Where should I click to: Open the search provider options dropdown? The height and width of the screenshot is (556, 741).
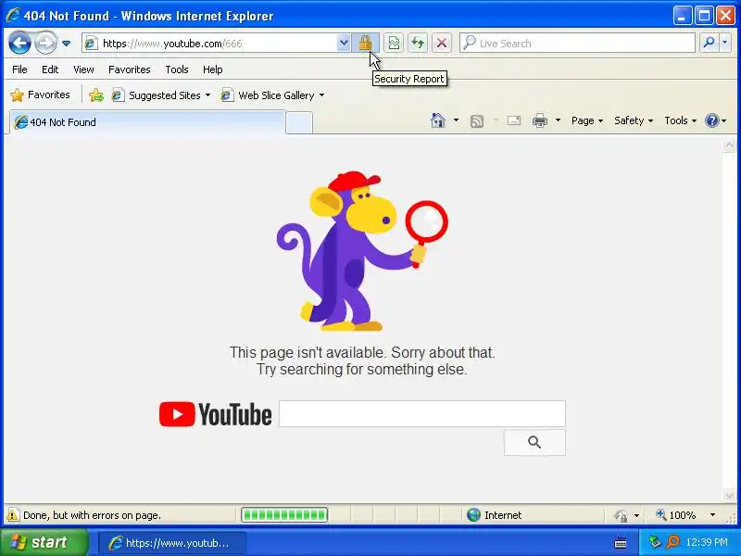pos(725,43)
